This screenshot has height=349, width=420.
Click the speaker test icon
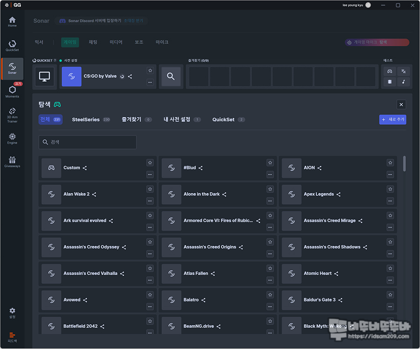click(403, 71)
